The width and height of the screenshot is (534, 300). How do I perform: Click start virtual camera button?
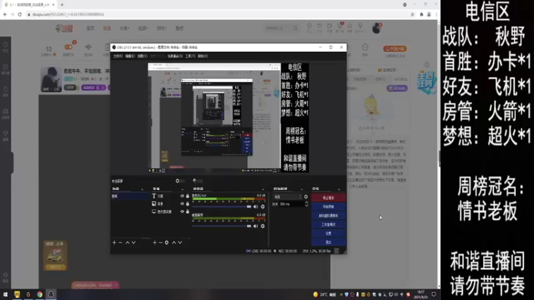click(x=328, y=215)
